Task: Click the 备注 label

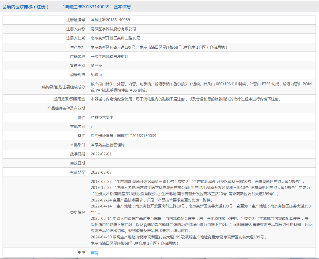Action: [81, 136]
